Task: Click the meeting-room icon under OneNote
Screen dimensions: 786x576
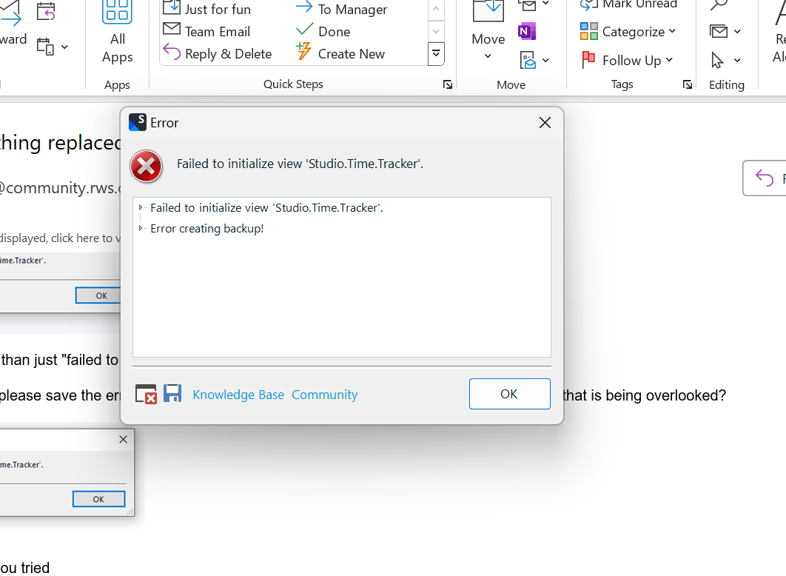Action: pos(528,61)
